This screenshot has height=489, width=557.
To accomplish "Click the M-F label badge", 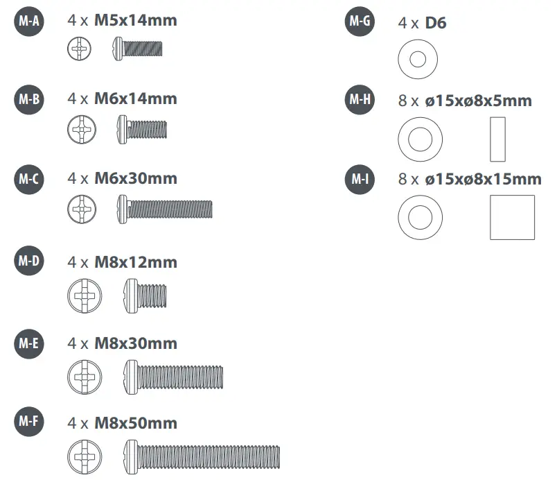I will point(28,422).
